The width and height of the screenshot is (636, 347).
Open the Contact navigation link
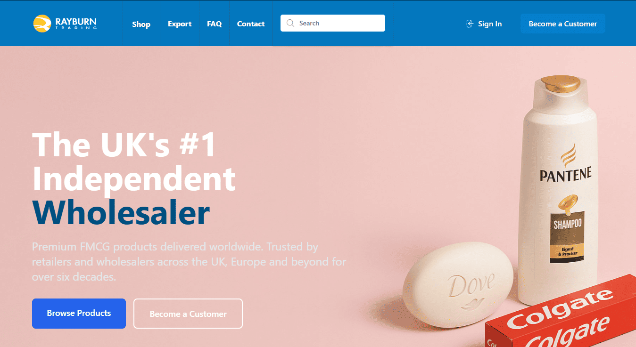click(251, 24)
